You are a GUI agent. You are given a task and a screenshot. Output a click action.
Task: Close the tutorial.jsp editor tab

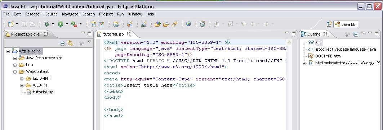click(x=129, y=34)
